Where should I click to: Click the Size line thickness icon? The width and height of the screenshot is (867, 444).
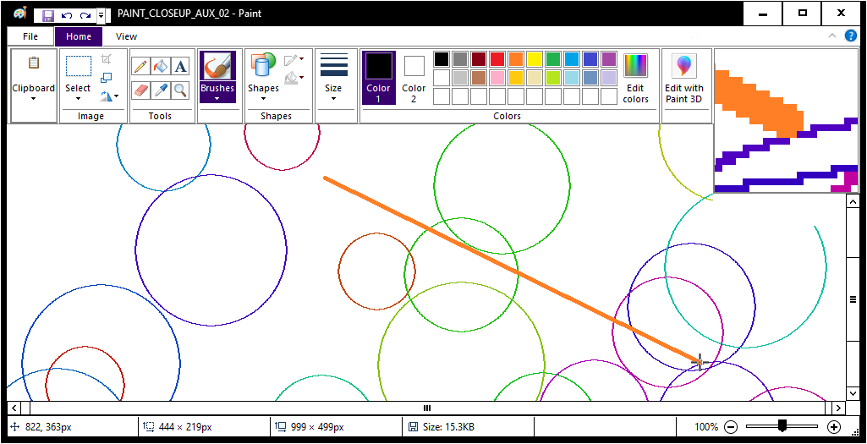(x=334, y=64)
